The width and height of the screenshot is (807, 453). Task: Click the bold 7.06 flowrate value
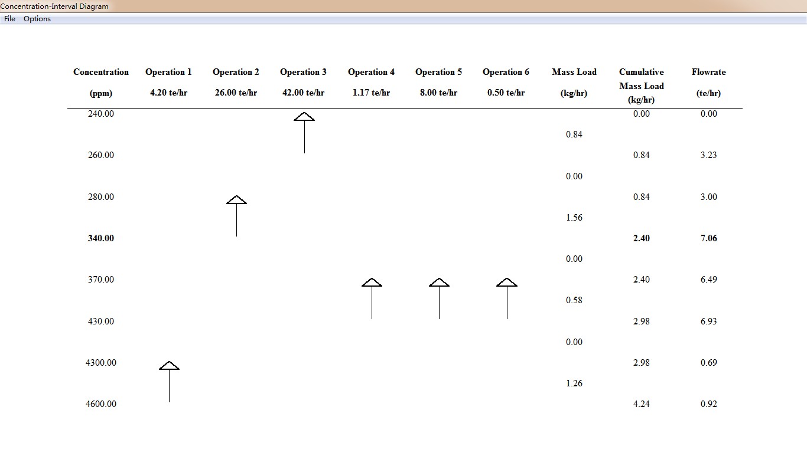(x=709, y=238)
